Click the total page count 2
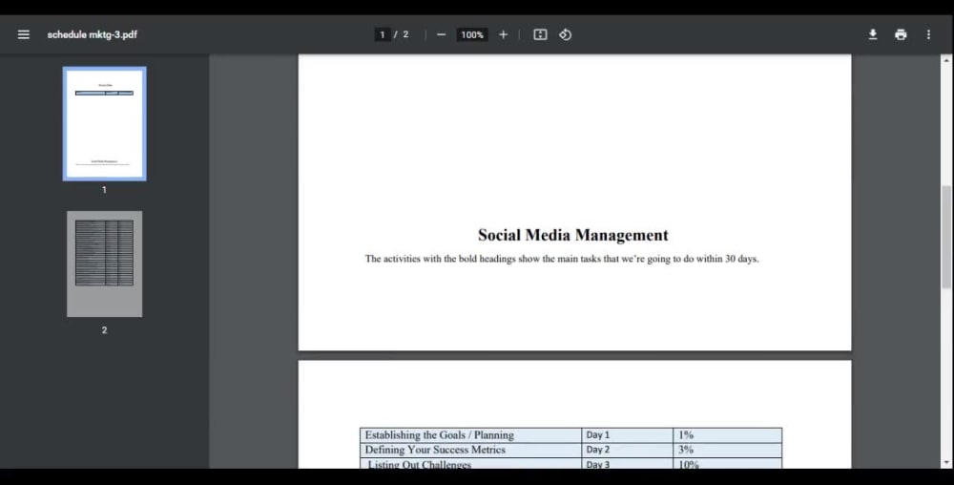This screenshot has width=954, height=485. point(405,34)
